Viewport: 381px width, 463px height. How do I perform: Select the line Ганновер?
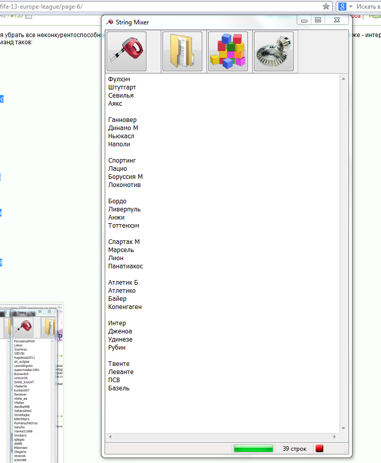(x=122, y=120)
